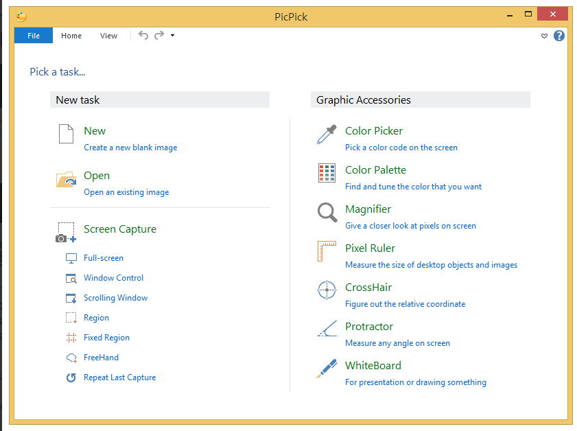Screen dimensions: 577x431
Task: Click the heart icon near Help
Action: pyautogui.click(x=544, y=36)
